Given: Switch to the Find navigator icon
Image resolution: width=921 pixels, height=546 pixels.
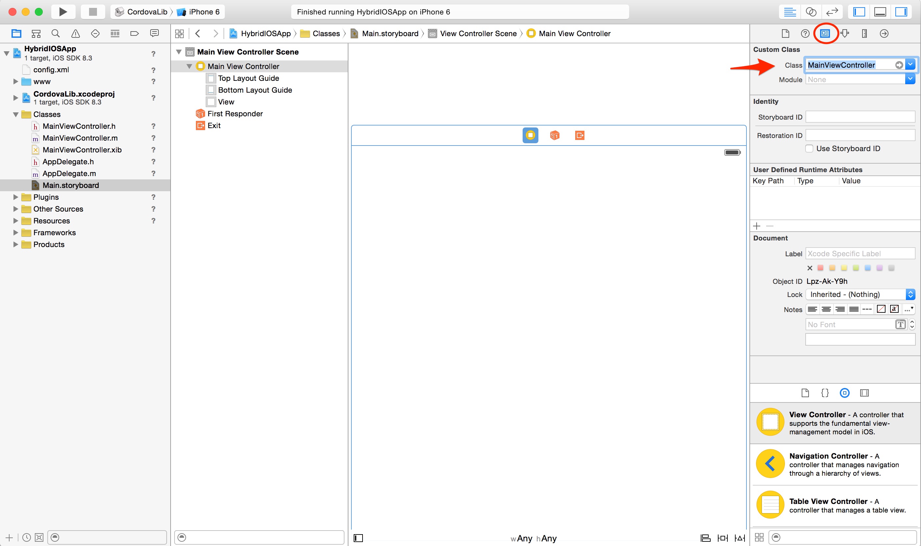Looking at the screenshot, I should point(56,34).
